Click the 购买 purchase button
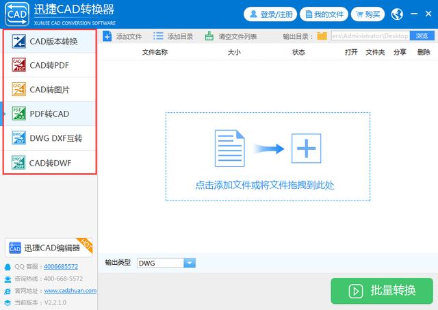 [368, 14]
